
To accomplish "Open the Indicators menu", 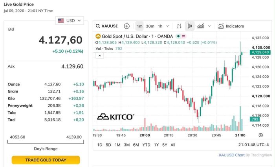I will 231,26.
